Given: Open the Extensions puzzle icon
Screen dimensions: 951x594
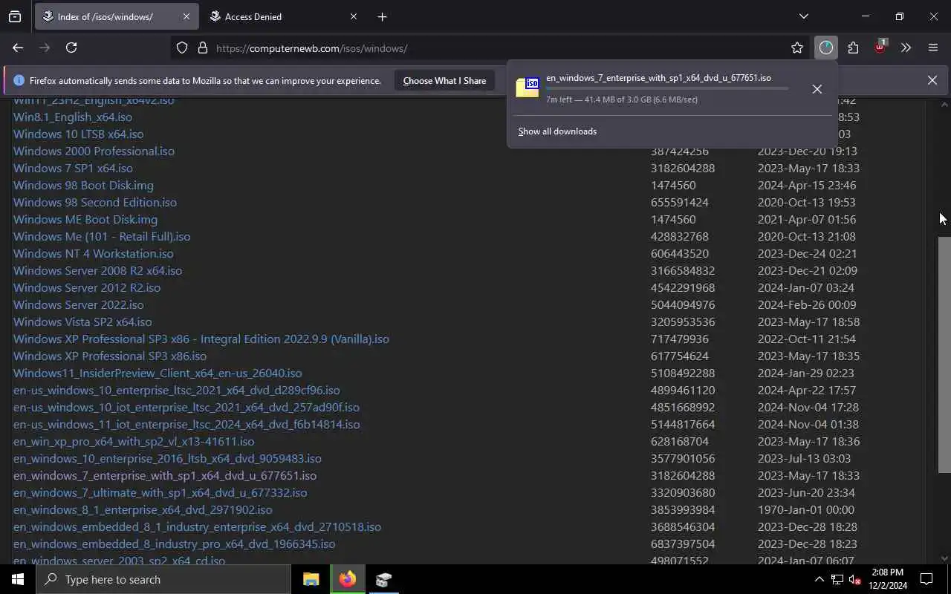Looking at the screenshot, I should [853, 48].
